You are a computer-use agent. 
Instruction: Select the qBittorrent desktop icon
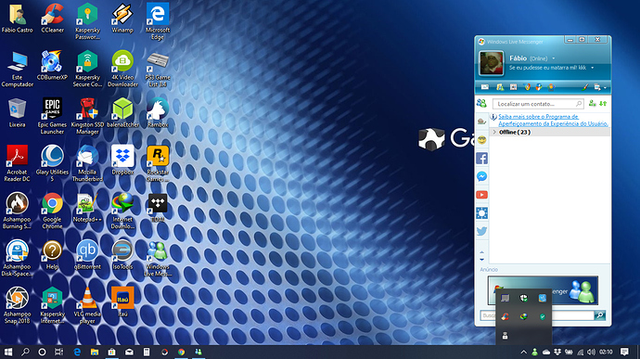point(87,255)
